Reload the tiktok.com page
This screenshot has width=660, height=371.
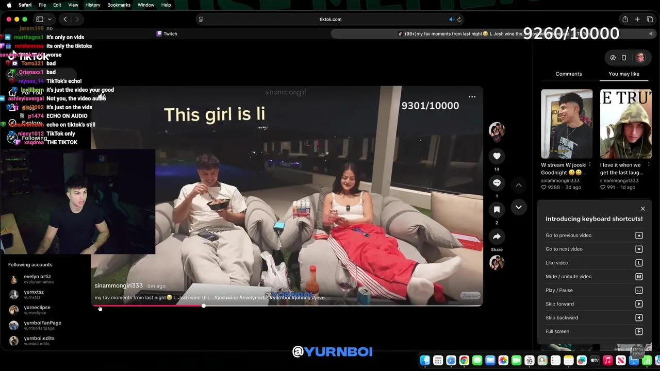pos(459,20)
